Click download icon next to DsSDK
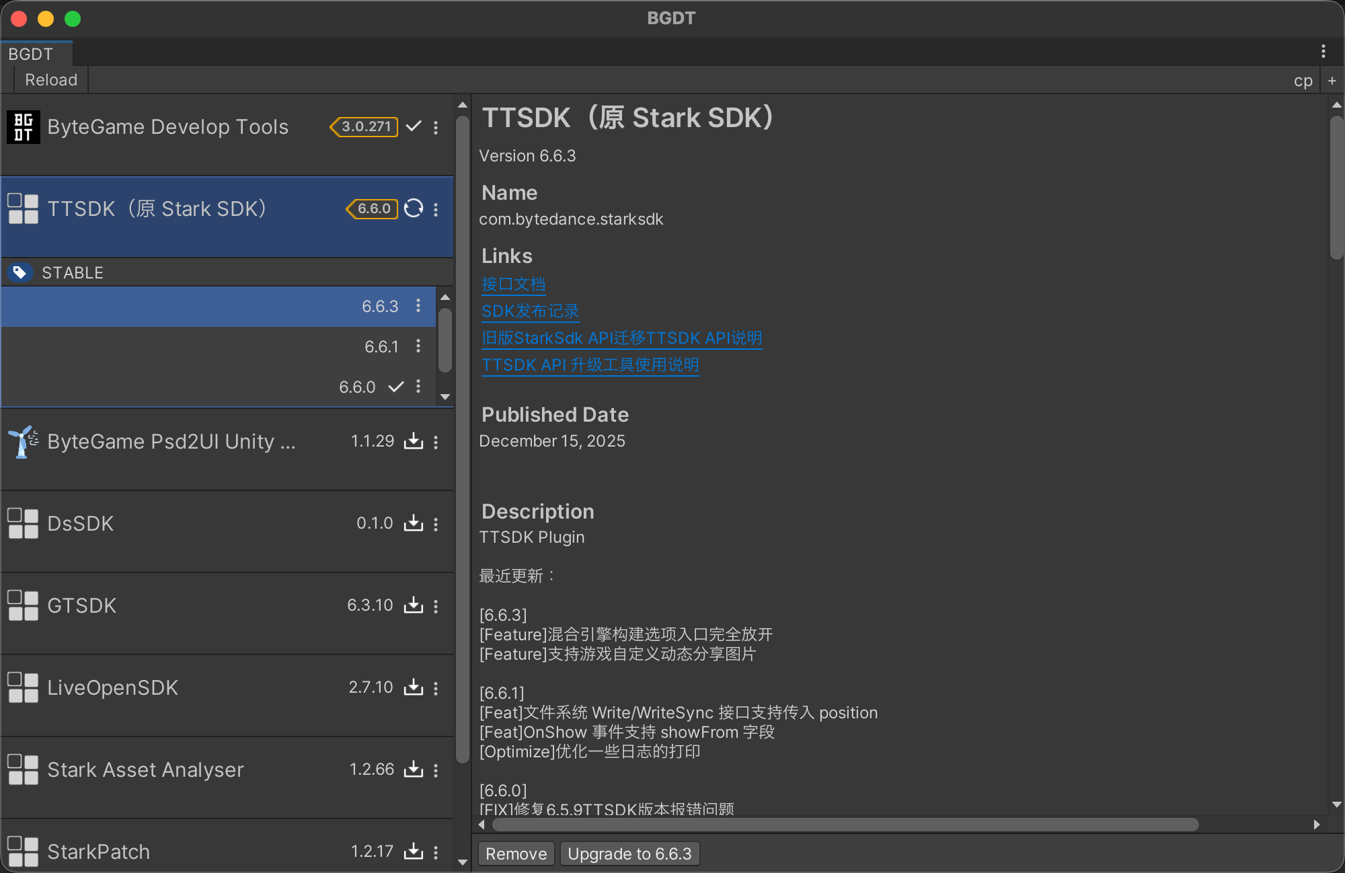1345x873 pixels. coord(413,523)
